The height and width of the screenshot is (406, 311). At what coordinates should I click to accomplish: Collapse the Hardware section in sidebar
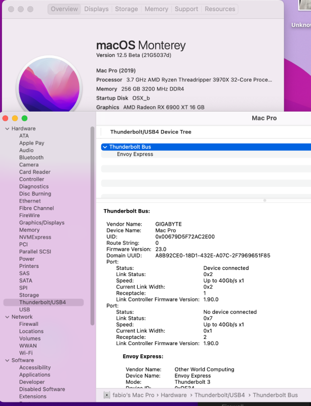7,129
